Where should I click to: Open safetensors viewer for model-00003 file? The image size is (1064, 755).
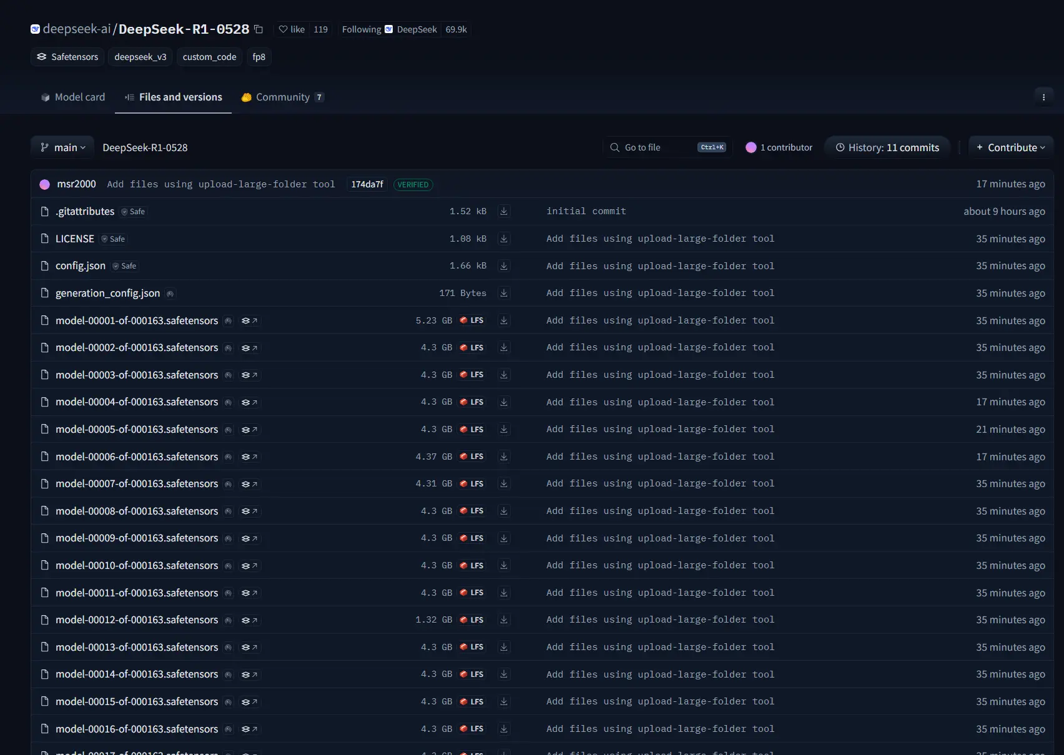pos(249,375)
